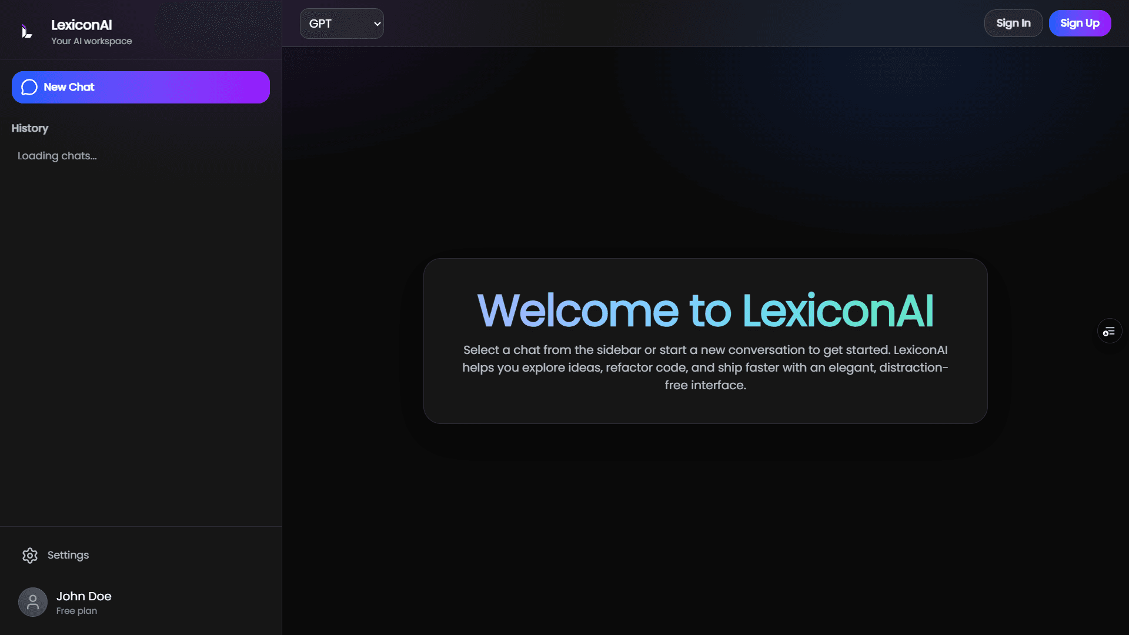Click the "Free plan" label

pos(76,611)
